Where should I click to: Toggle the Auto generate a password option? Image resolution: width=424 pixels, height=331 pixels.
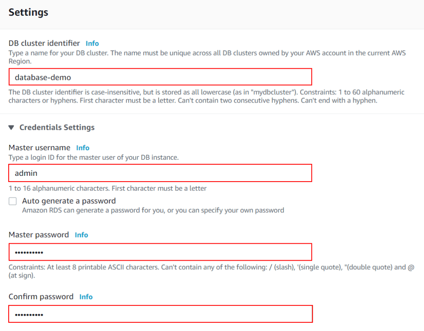12,201
